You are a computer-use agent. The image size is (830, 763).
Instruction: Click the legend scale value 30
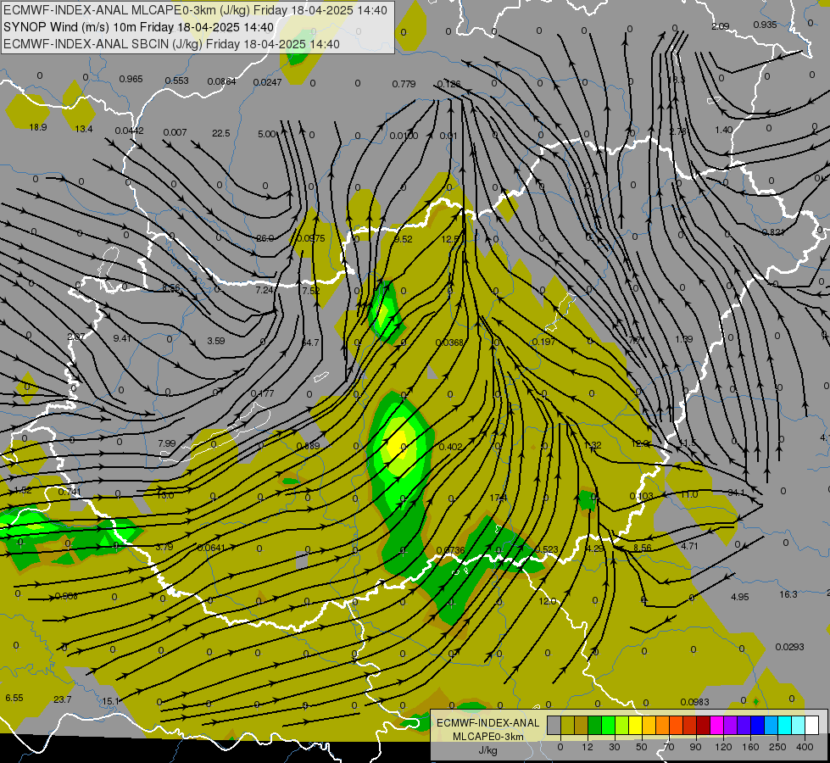point(614,747)
